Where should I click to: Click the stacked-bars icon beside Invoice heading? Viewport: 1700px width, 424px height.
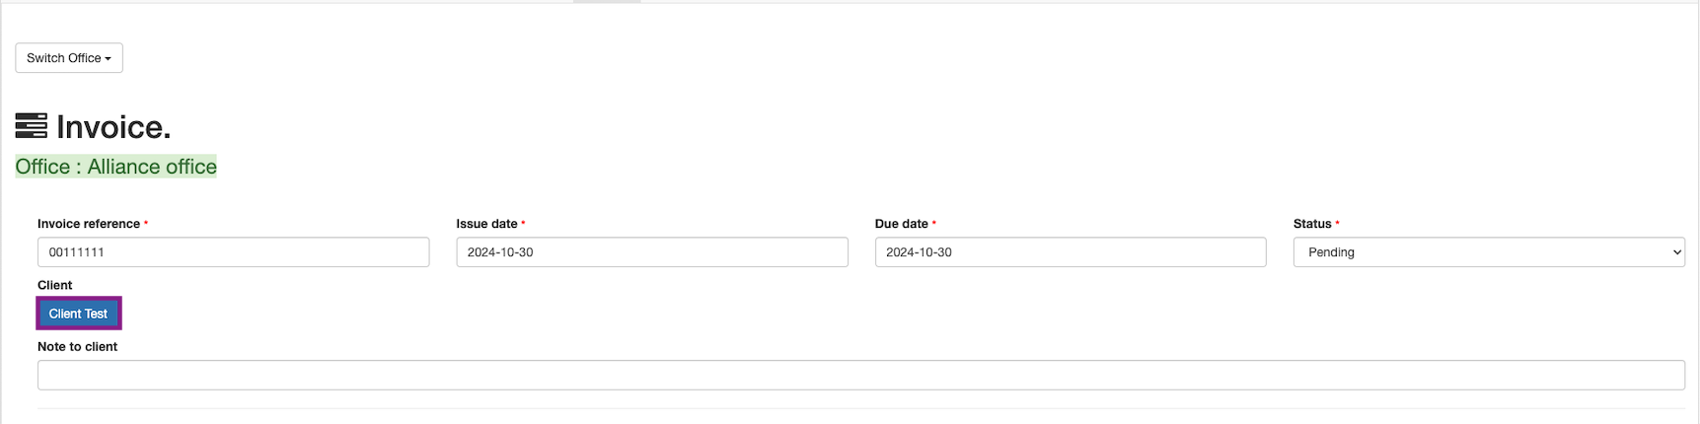pyautogui.click(x=32, y=126)
